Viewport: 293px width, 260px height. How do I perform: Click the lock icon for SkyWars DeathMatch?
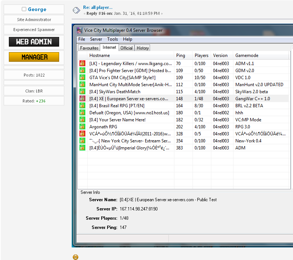coord(82,92)
